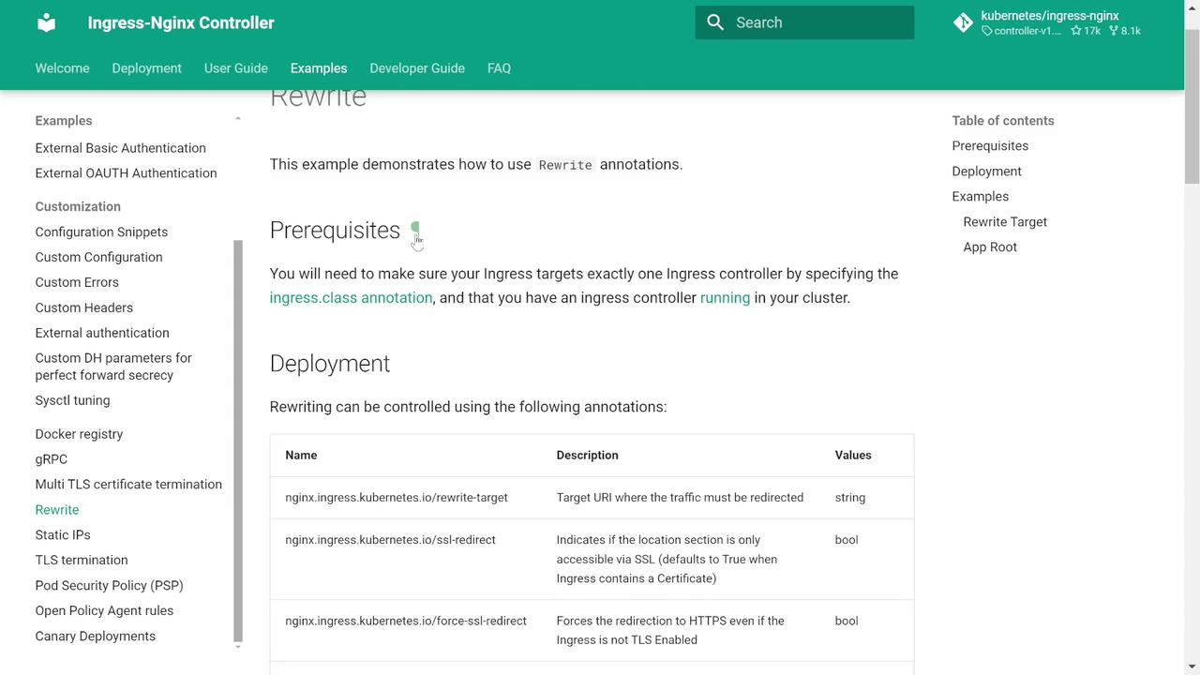Click the Ingress-Nginx book logo icon
Image resolution: width=1200 pixels, height=675 pixels.
(46, 22)
